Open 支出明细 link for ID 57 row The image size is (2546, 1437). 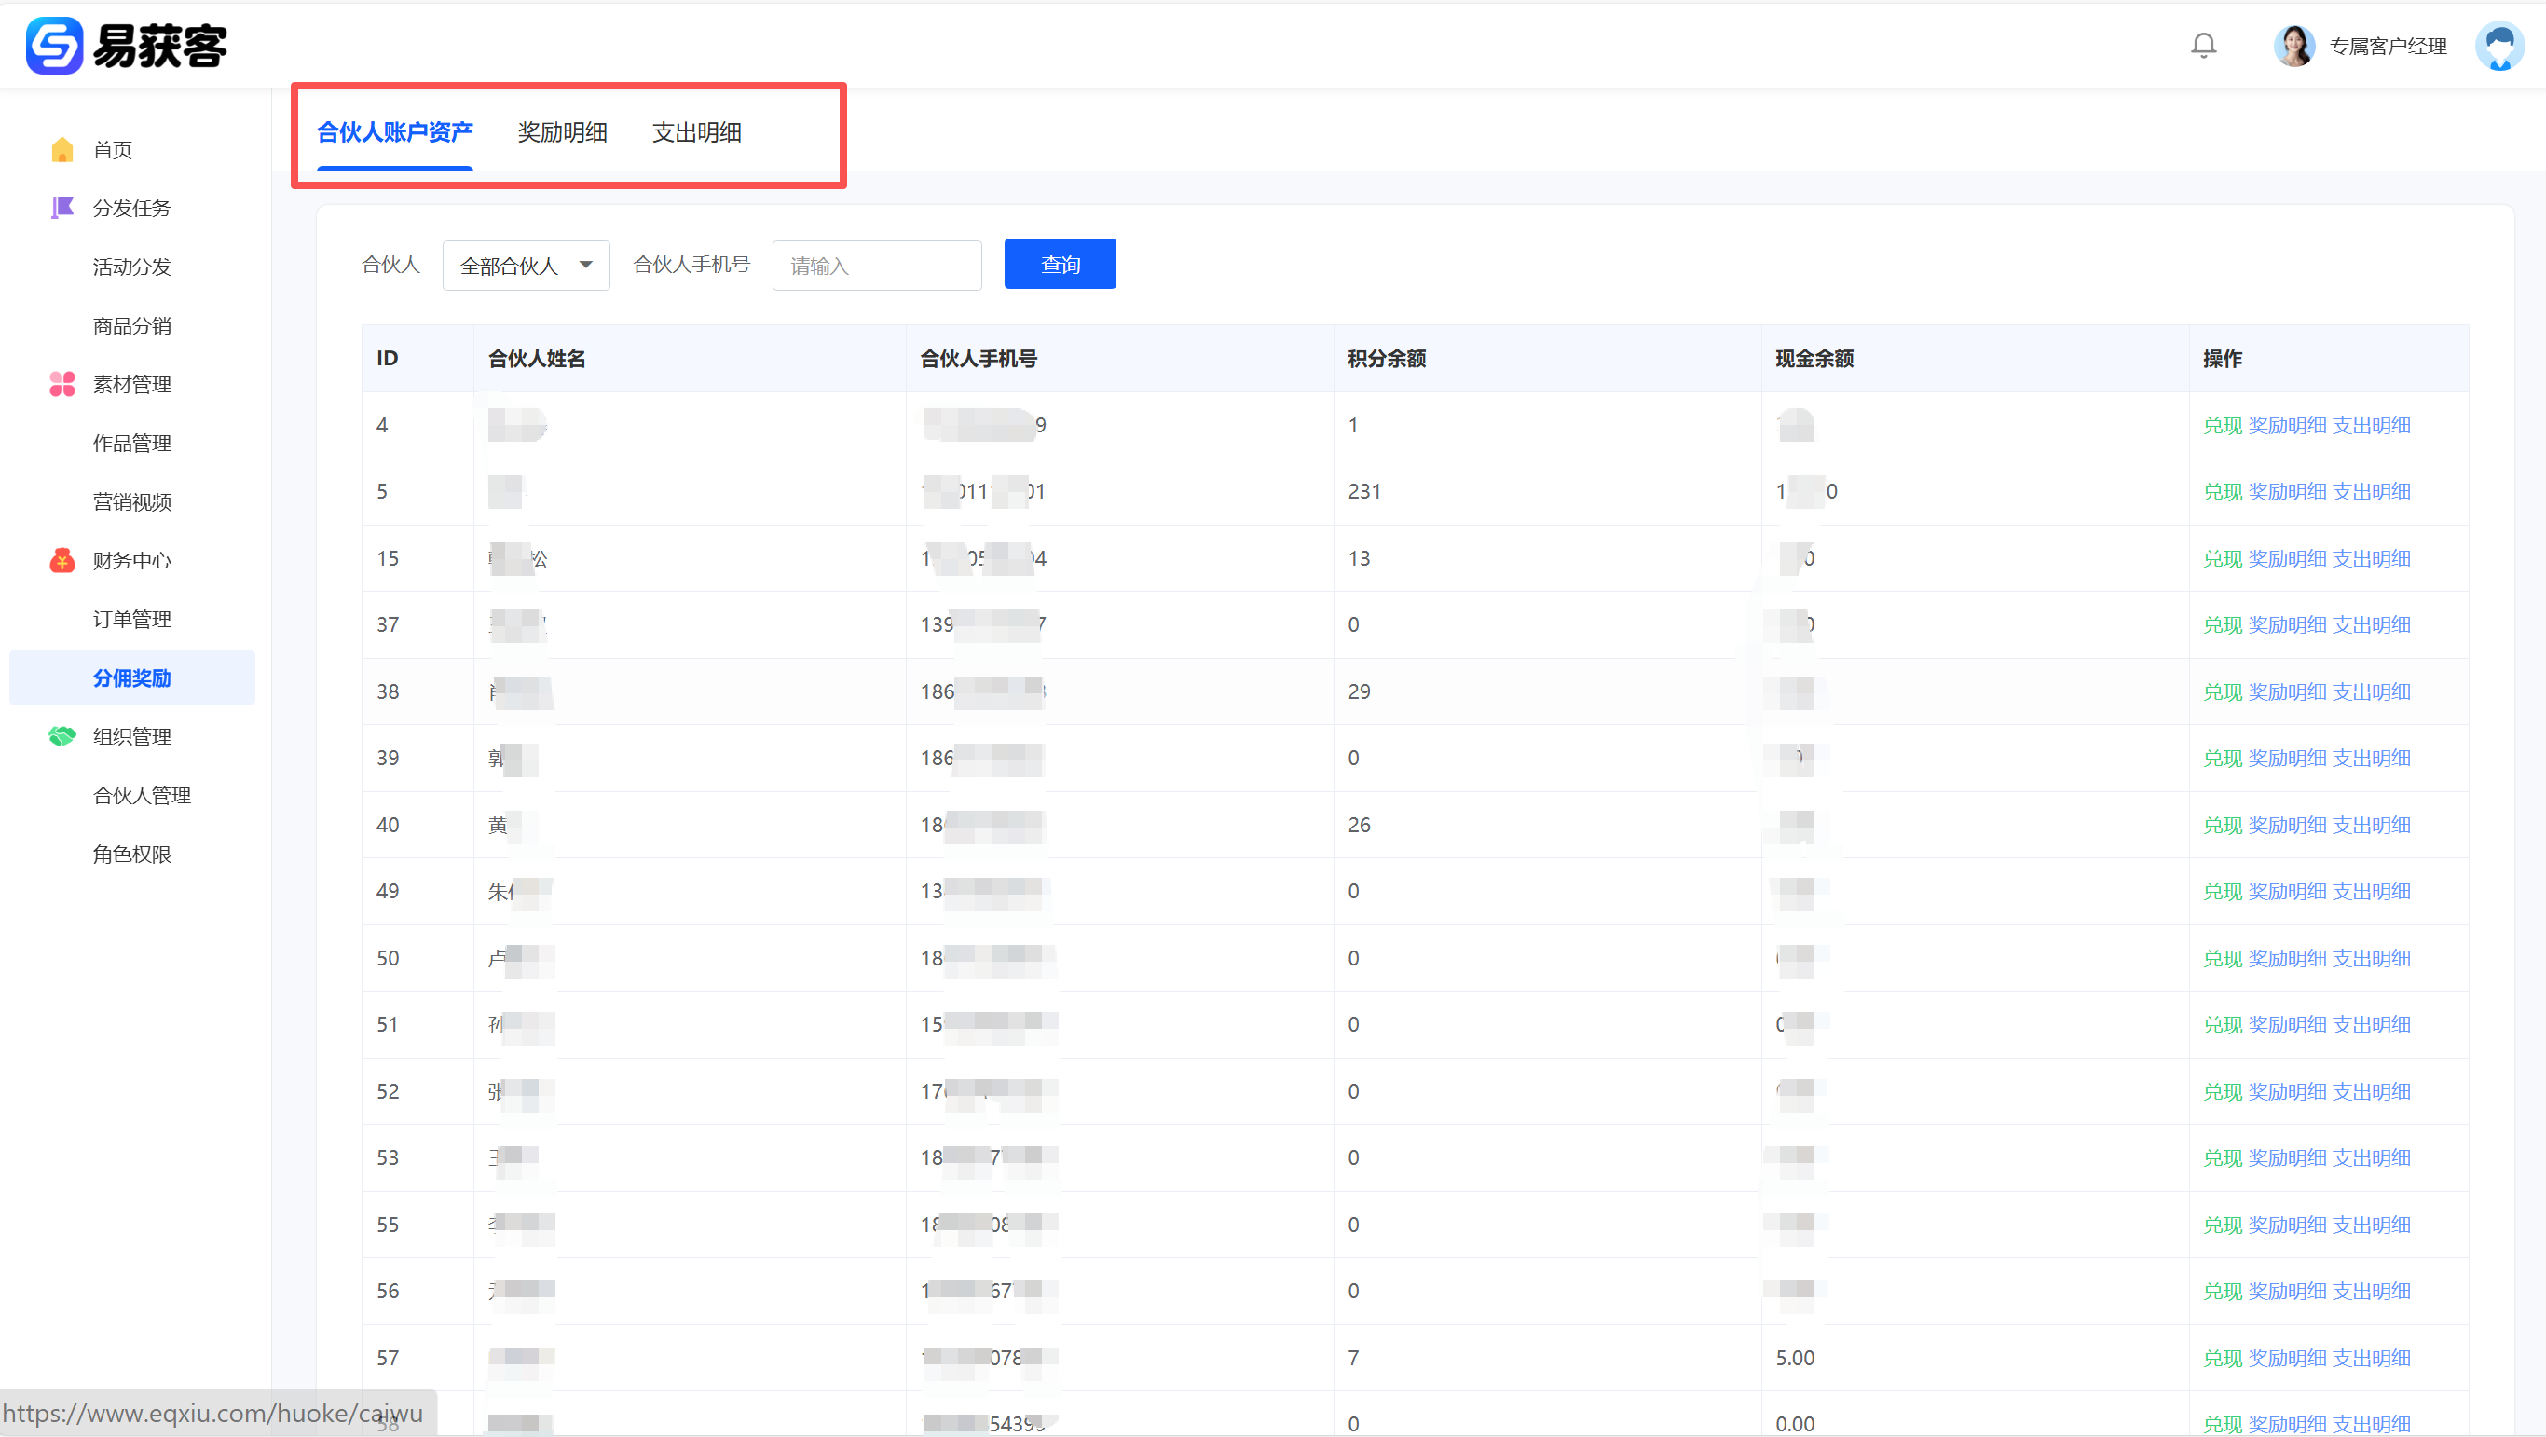coord(2371,1358)
